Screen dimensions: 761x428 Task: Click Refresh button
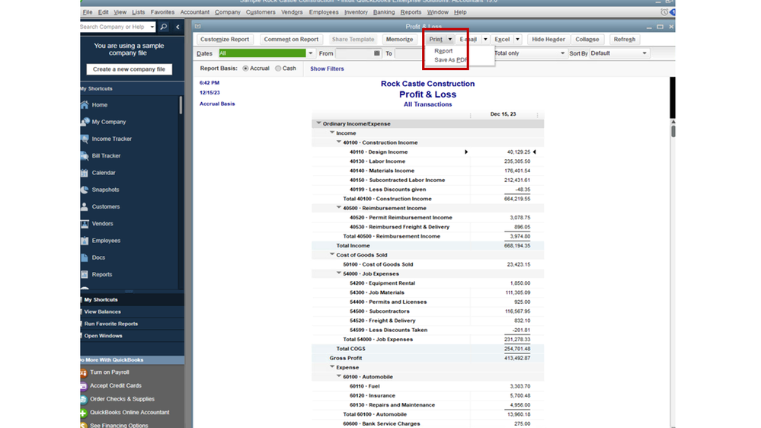pos(624,40)
